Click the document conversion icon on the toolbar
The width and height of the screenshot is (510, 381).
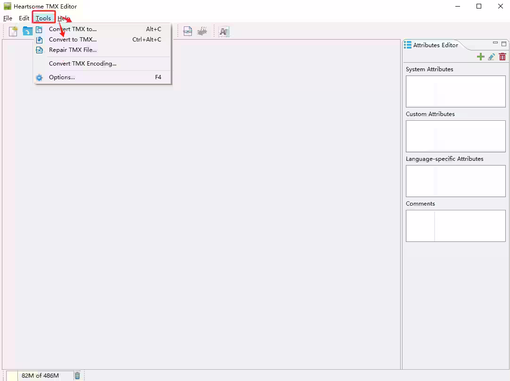pyautogui.click(x=188, y=31)
